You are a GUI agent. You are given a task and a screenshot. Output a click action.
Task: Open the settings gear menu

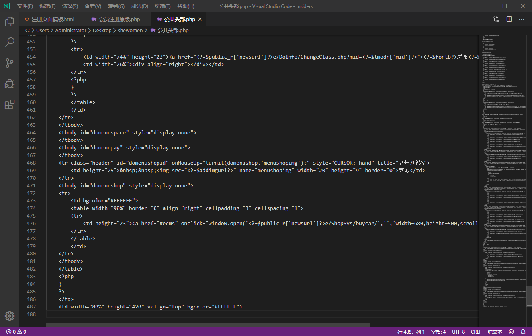coord(9,316)
